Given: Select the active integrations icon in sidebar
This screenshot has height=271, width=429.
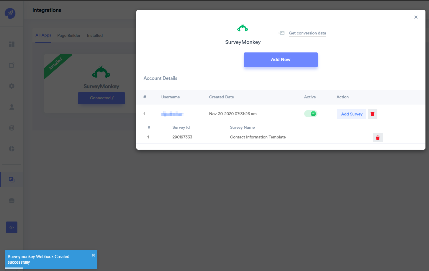Looking at the screenshot, I should (x=12, y=180).
